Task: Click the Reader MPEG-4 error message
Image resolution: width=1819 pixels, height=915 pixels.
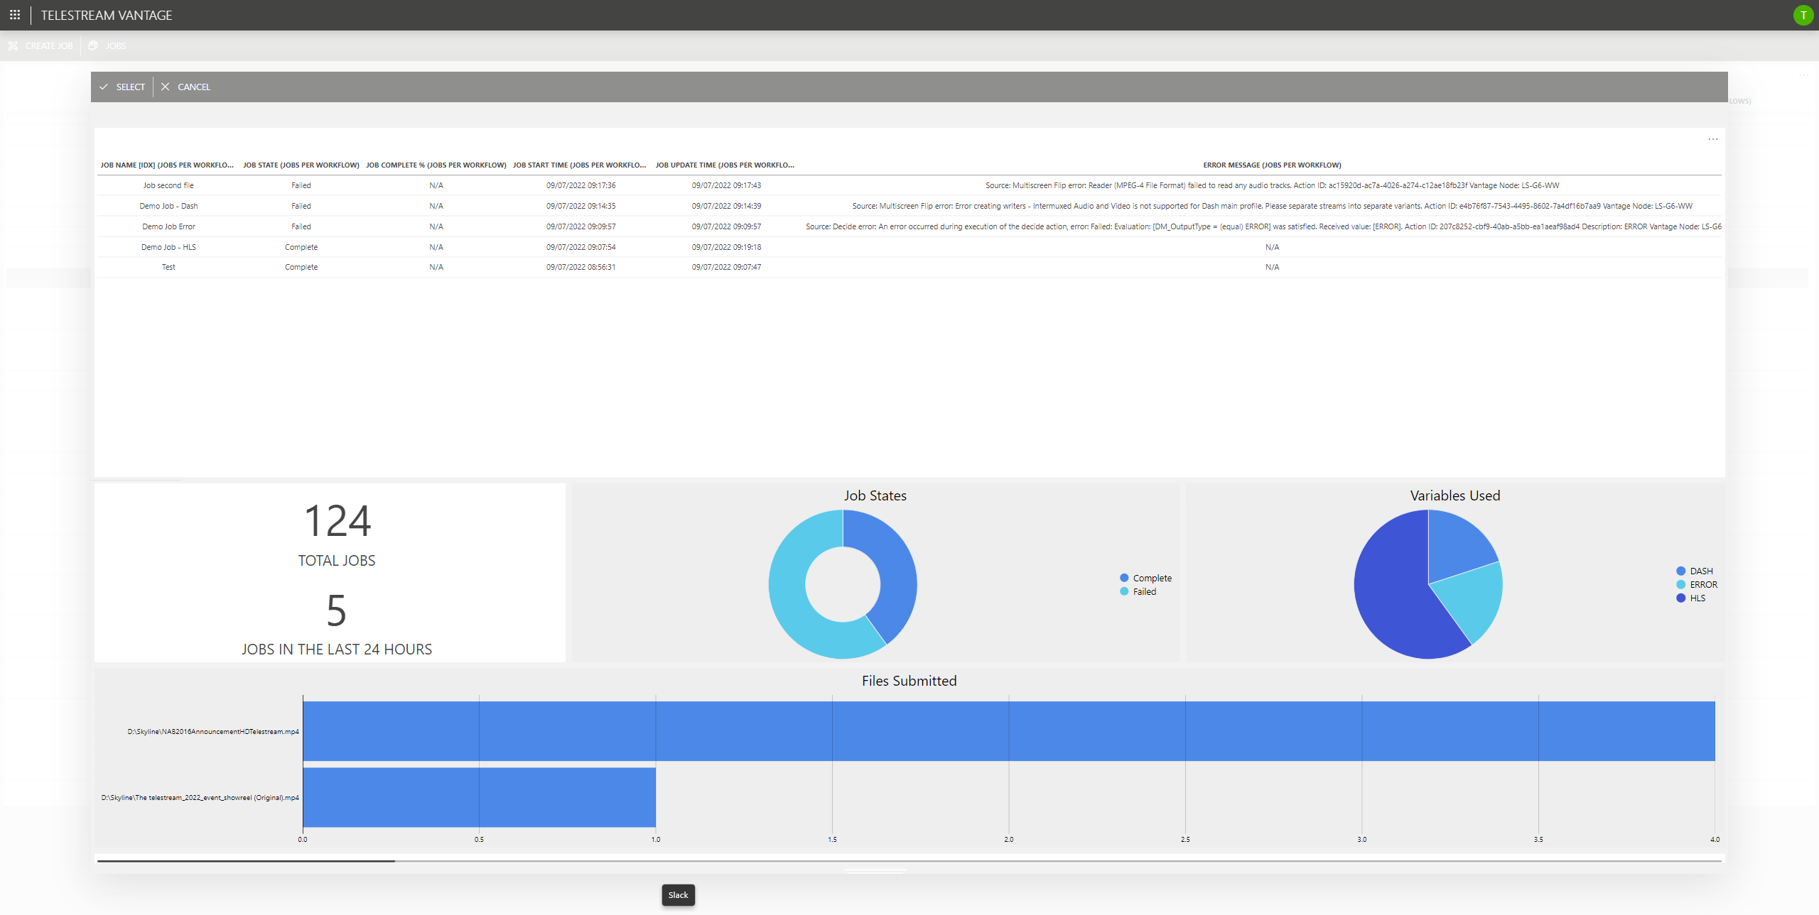Action: (x=1272, y=186)
